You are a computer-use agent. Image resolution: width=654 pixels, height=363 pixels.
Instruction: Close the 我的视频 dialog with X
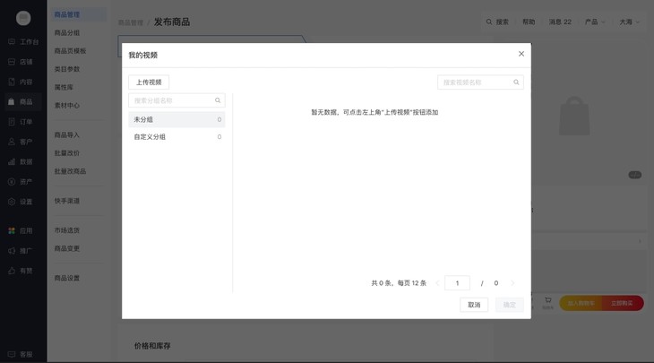(x=521, y=54)
